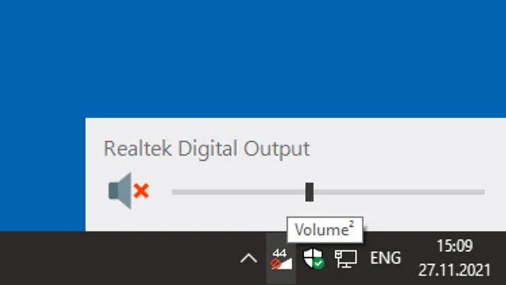Expand the hidden tray icons chevron
506x285 pixels.
(x=249, y=258)
